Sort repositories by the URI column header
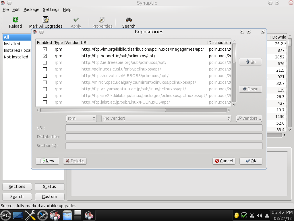The width and height of the screenshot is (294, 221). click(x=144, y=43)
